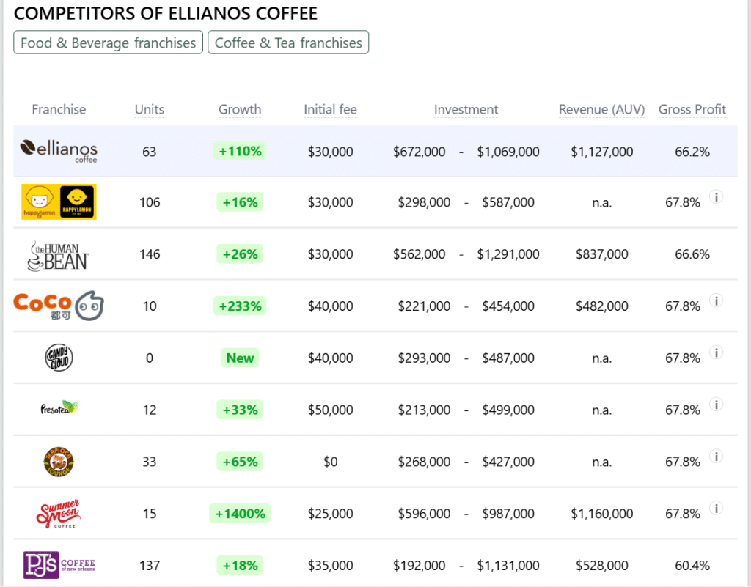
Task: Click the Happy Lemon franchise logo
Action: [x=59, y=202]
